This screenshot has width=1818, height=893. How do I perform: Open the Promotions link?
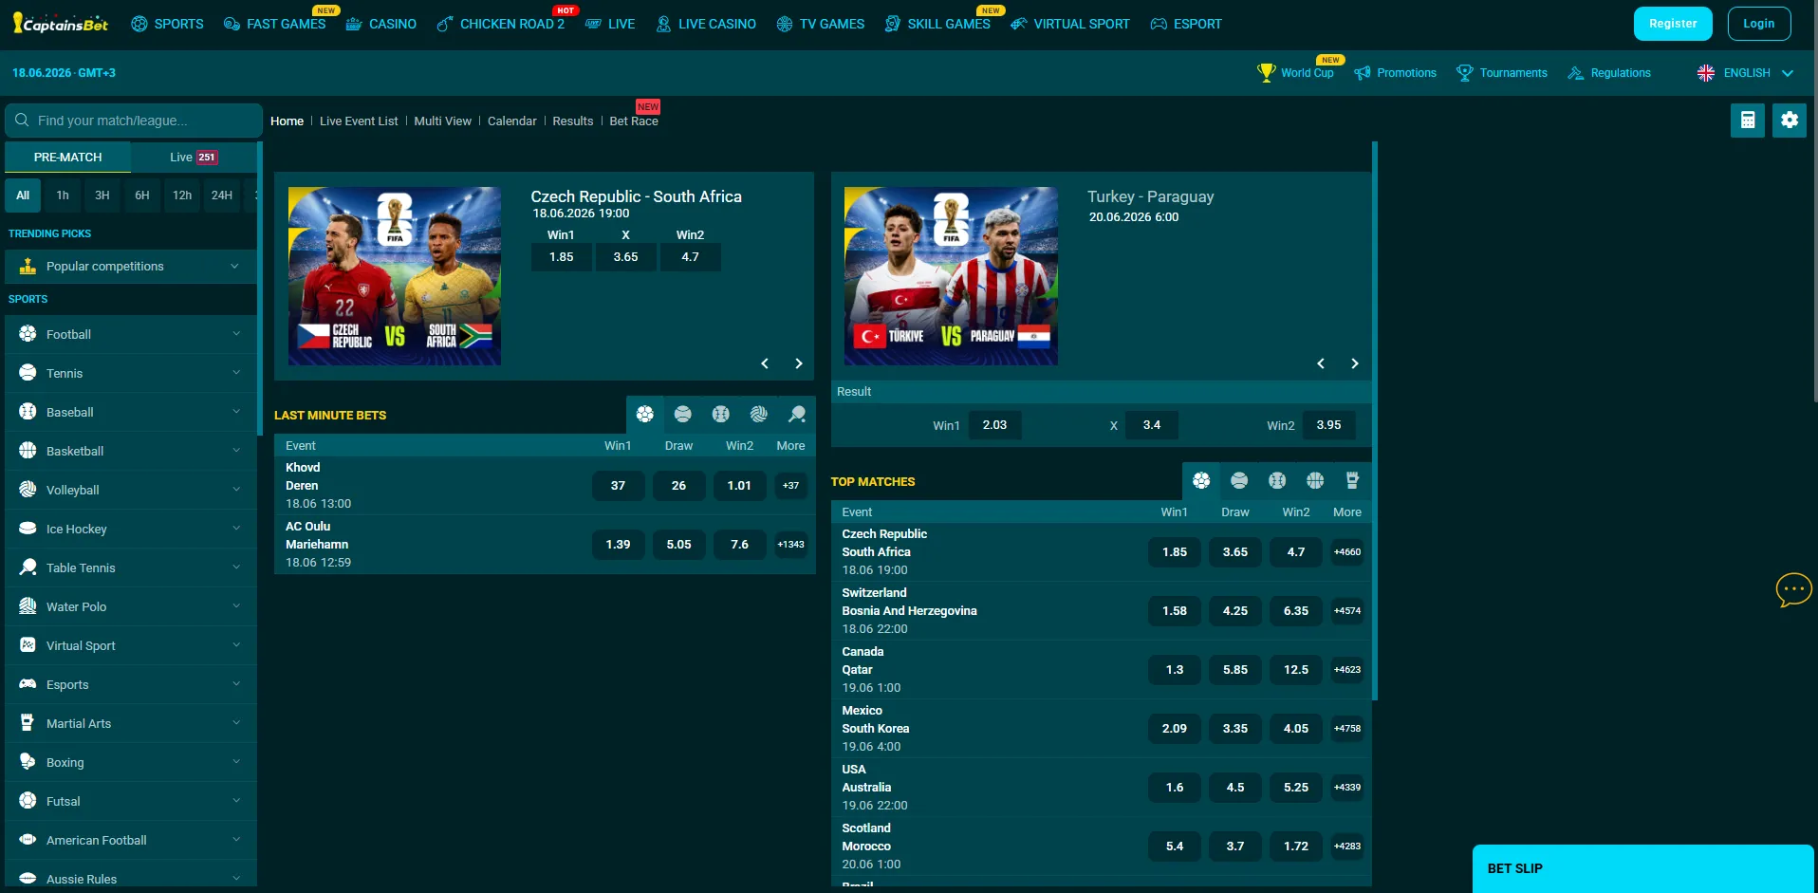(1395, 73)
